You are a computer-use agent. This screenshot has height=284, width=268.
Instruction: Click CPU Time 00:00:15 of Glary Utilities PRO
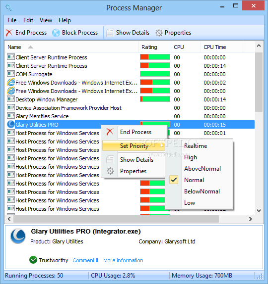point(214,125)
